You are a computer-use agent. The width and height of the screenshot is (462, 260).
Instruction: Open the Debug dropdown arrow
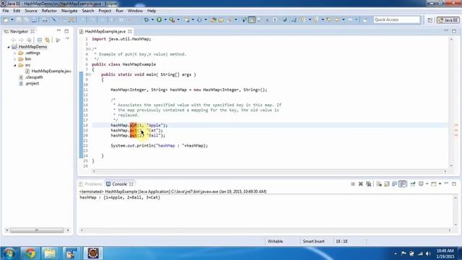click(152, 19)
